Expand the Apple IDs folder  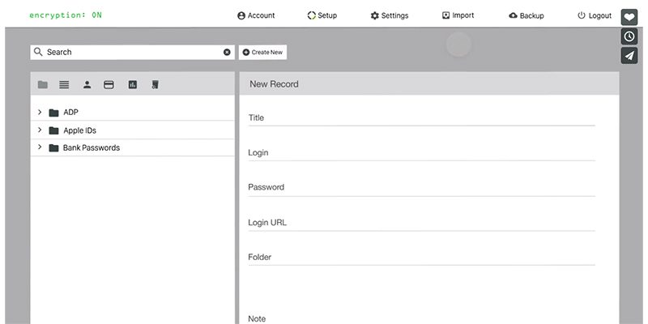pos(40,130)
